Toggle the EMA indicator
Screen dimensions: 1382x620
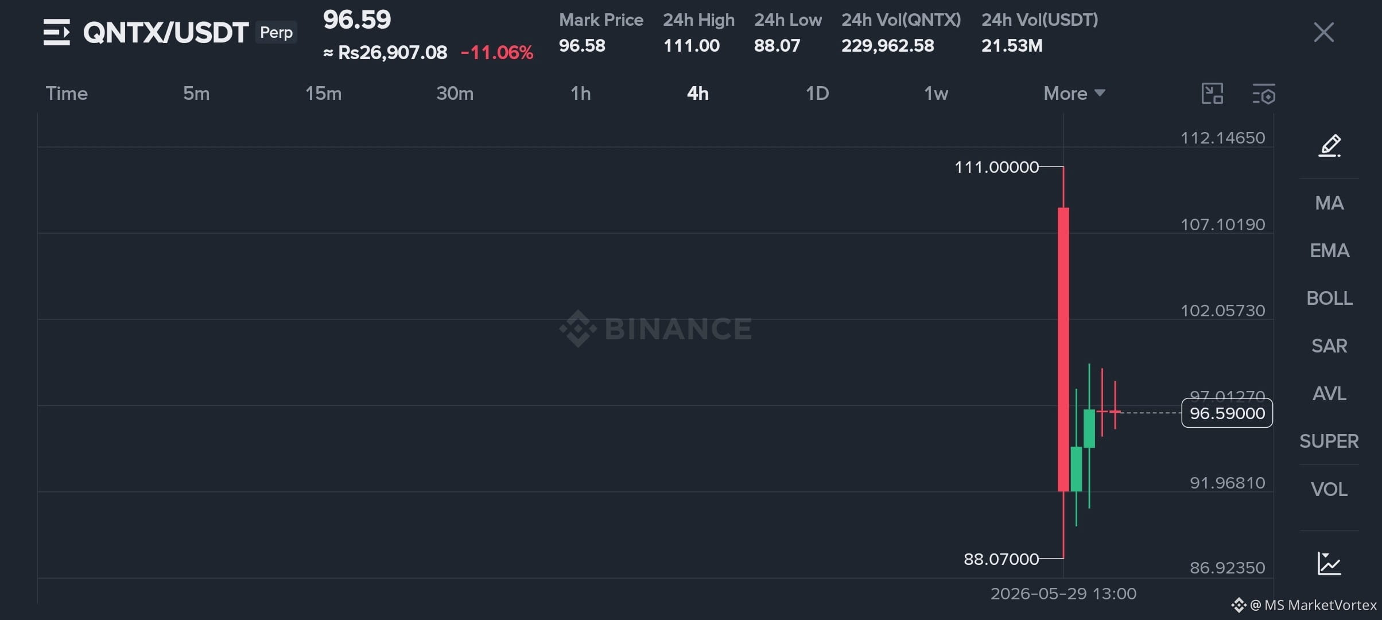click(1329, 250)
